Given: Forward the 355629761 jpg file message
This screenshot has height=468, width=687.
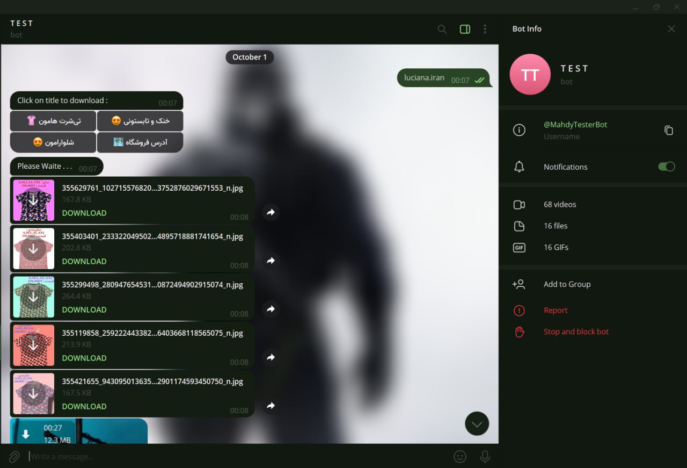Looking at the screenshot, I should pos(271,212).
